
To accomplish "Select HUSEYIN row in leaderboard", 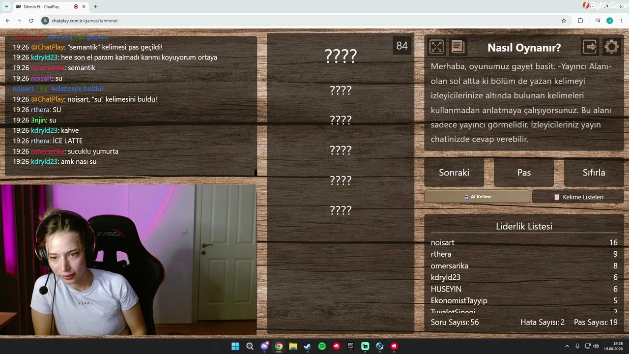I will coord(524,289).
